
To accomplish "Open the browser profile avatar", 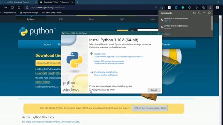I will (x=217, y=7).
